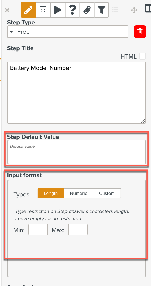The height and width of the screenshot is (286, 151).
Task: Open the Free step type selector
Action: [72, 32]
